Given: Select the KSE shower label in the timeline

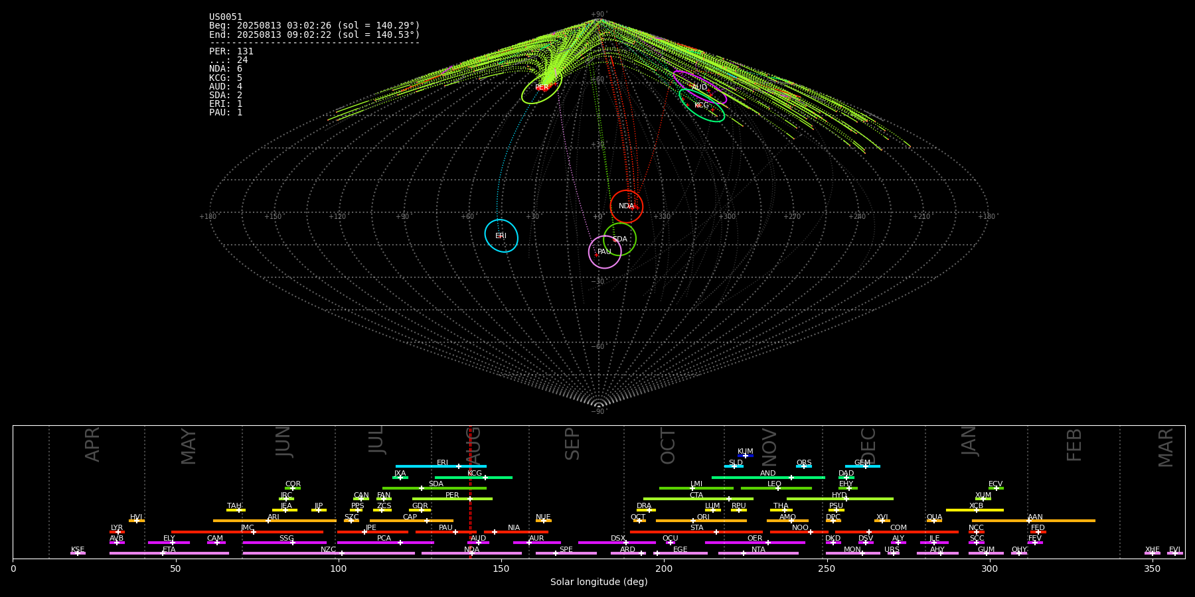Looking at the screenshot, I should [78, 549].
